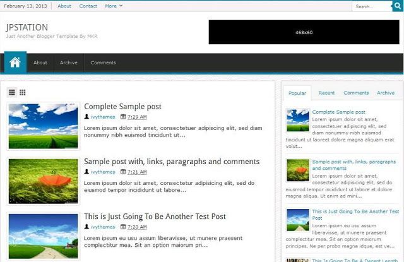Open sidebar link This is Just Going To Be Another Test
The height and width of the screenshot is (262, 404).
click(355, 215)
